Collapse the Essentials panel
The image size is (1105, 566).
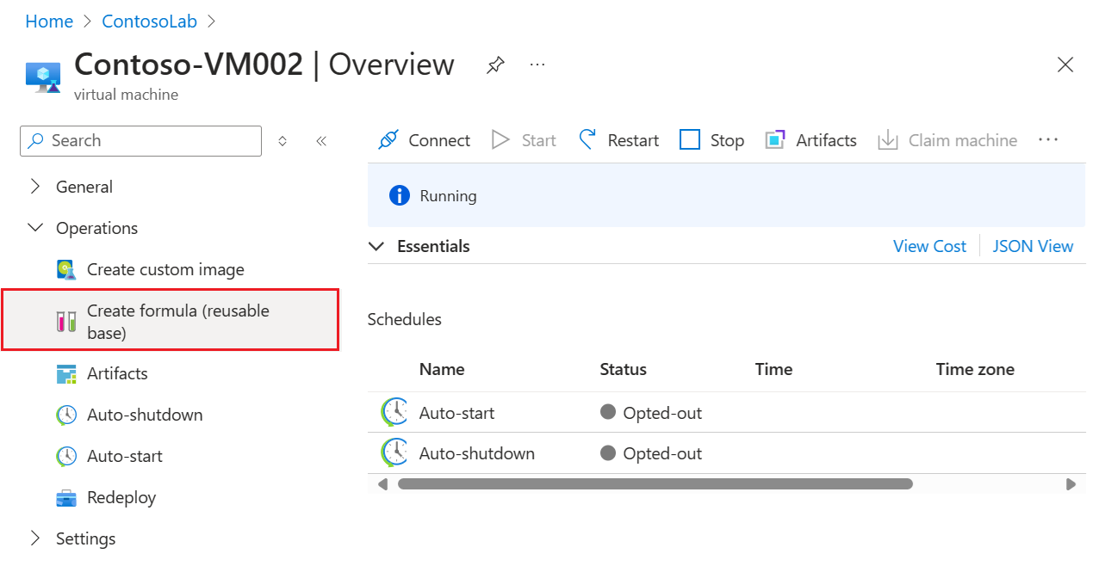pos(376,247)
